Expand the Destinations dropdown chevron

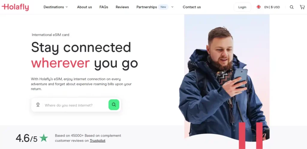point(67,7)
